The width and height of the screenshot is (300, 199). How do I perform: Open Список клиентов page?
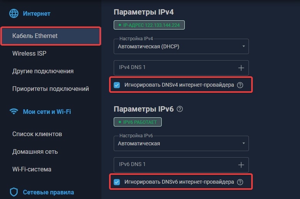37,134
